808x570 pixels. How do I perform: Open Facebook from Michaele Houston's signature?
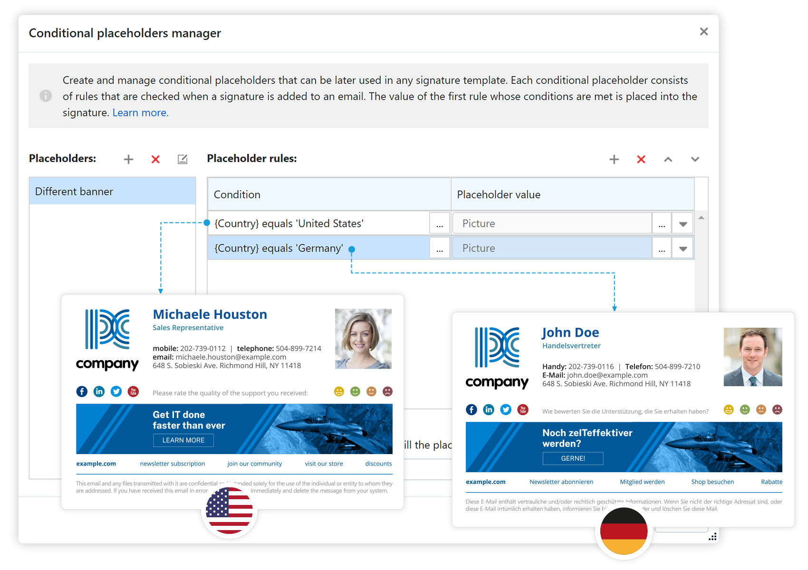(81, 391)
